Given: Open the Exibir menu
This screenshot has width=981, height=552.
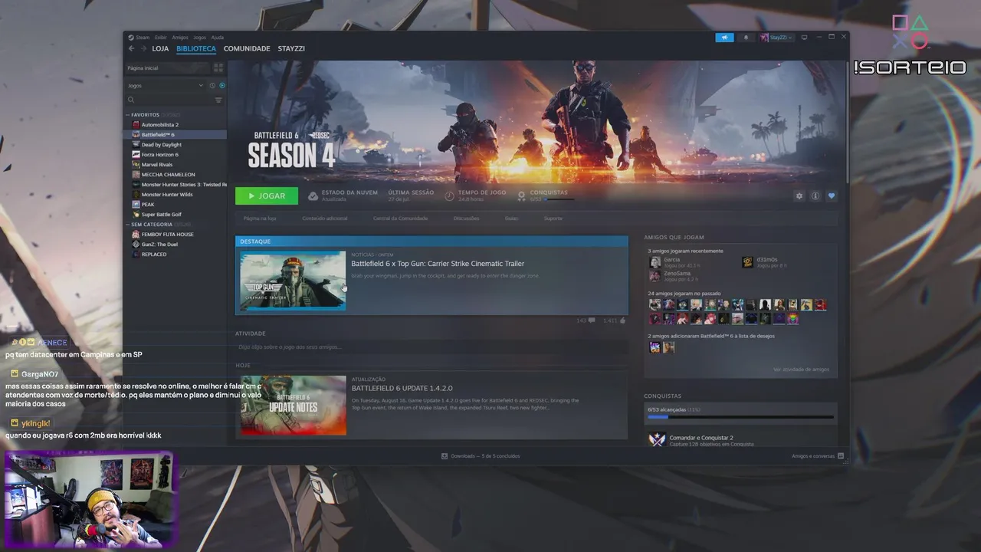Looking at the screenshot, I should click(x=160, y=38).
